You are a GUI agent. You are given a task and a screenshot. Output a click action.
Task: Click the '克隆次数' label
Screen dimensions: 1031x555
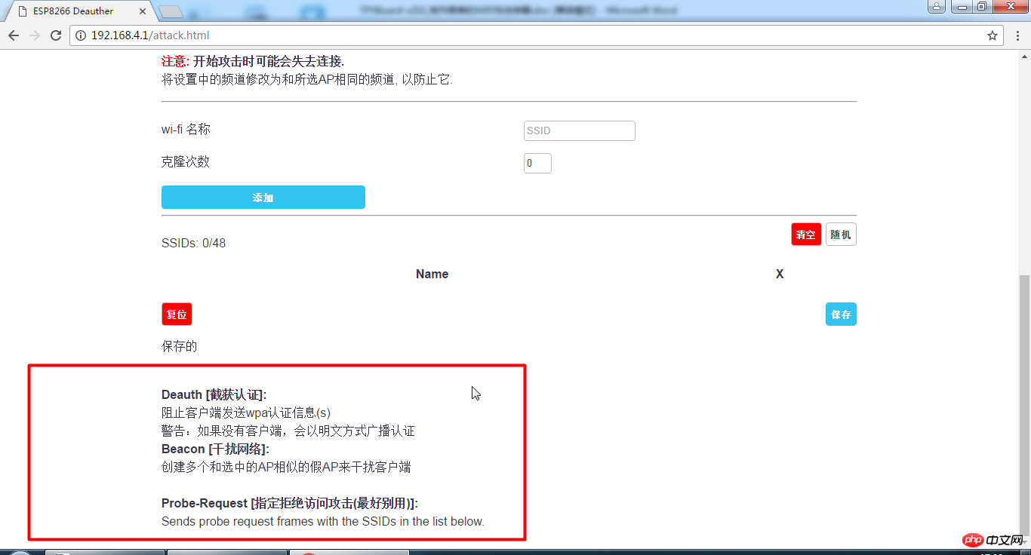tap(186, 161)
